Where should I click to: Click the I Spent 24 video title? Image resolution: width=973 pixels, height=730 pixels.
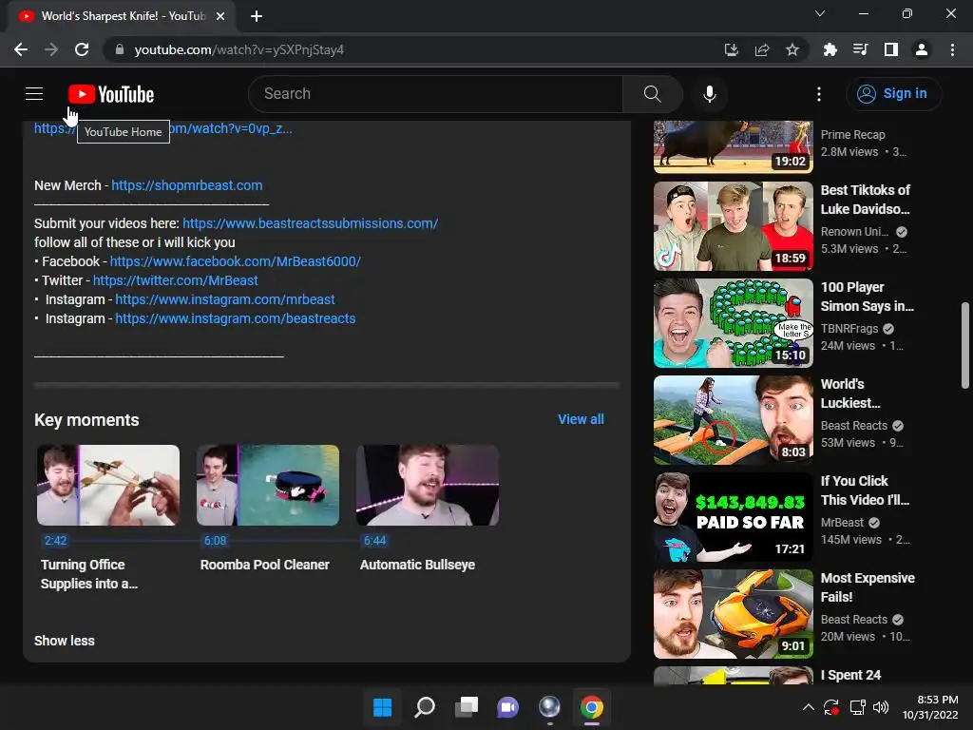tap(850, 675)
